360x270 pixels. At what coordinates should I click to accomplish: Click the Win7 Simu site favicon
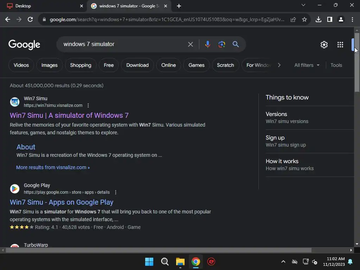point(15,102)
